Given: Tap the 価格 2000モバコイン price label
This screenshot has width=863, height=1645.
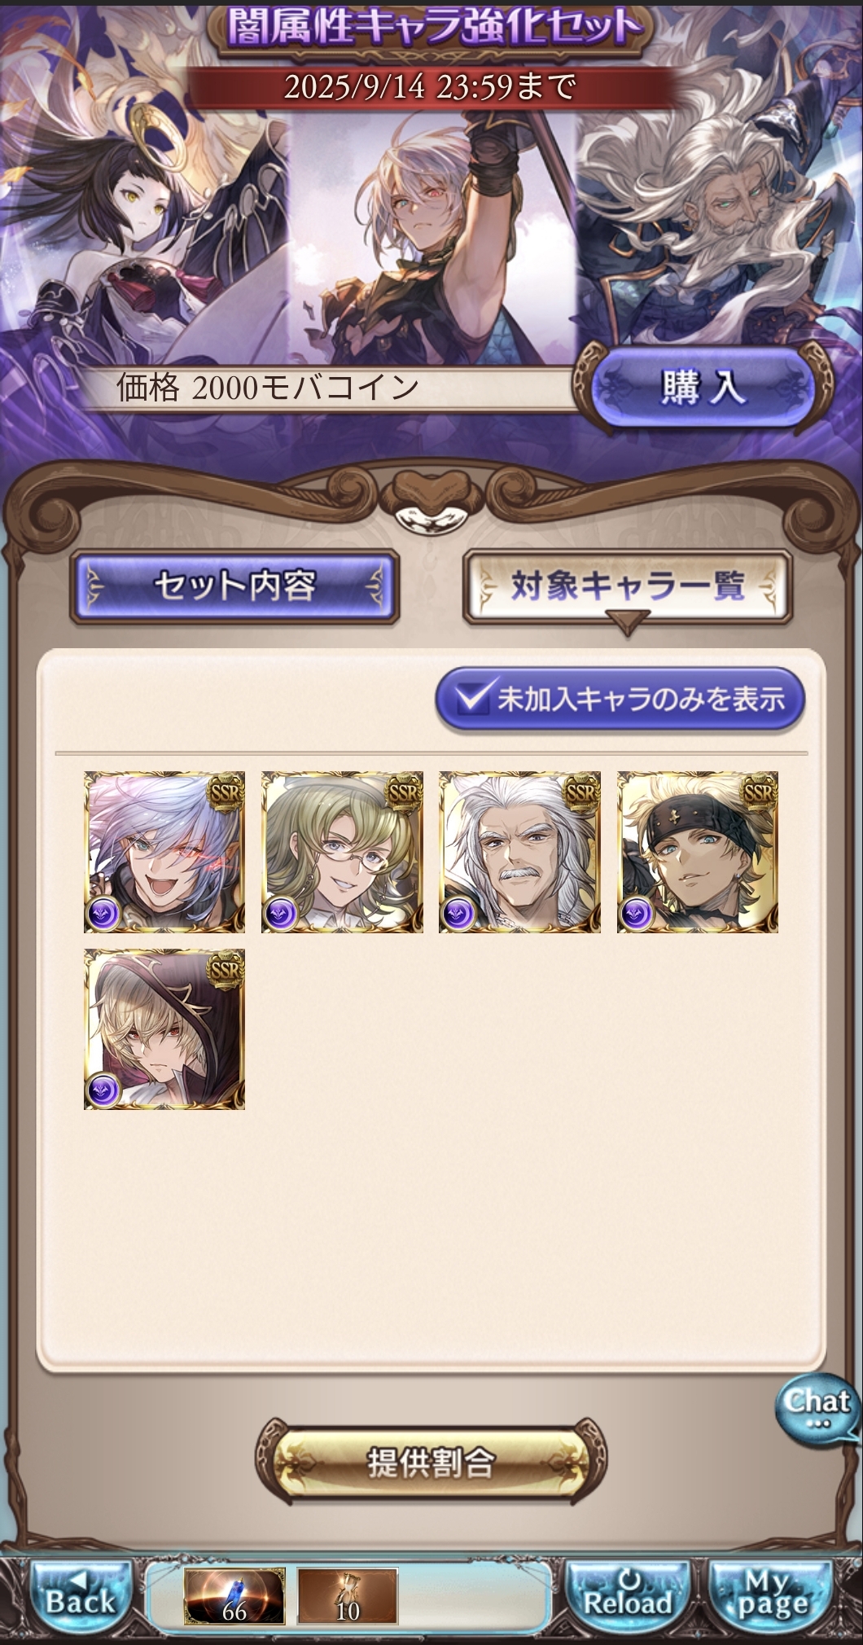Looking at the screenshot, I should tap(269, 388).
